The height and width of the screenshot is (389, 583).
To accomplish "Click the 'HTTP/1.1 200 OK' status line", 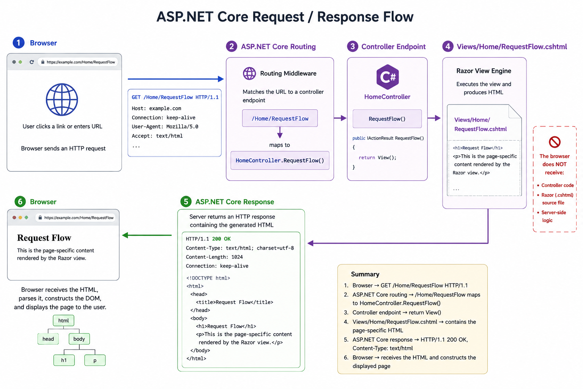I will point(208,239).
